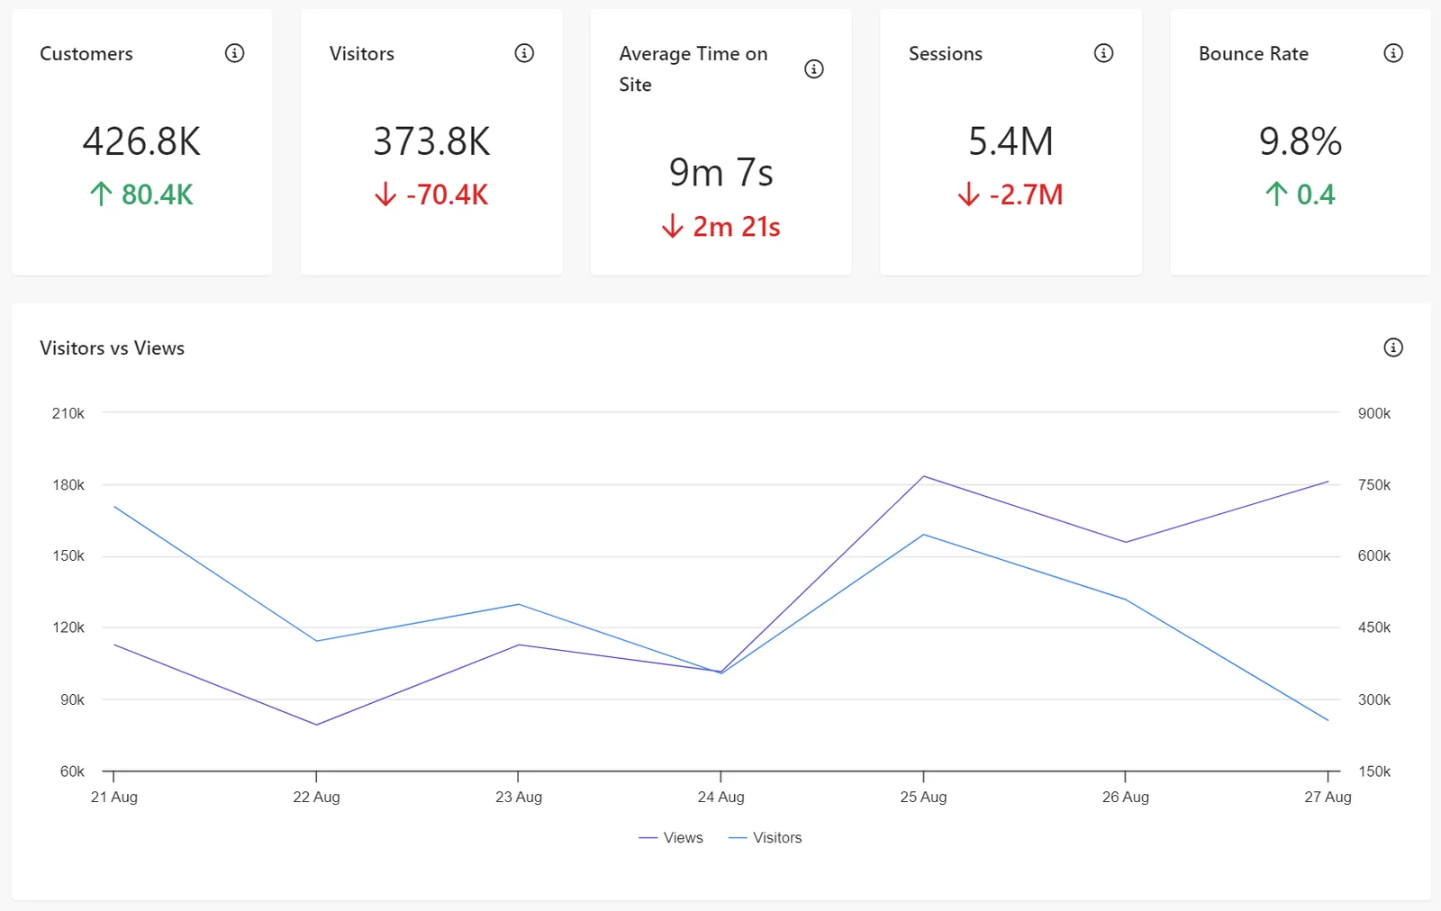Toggle the Visitors series in chart legend
The image size is (1441, 911).
765,837
